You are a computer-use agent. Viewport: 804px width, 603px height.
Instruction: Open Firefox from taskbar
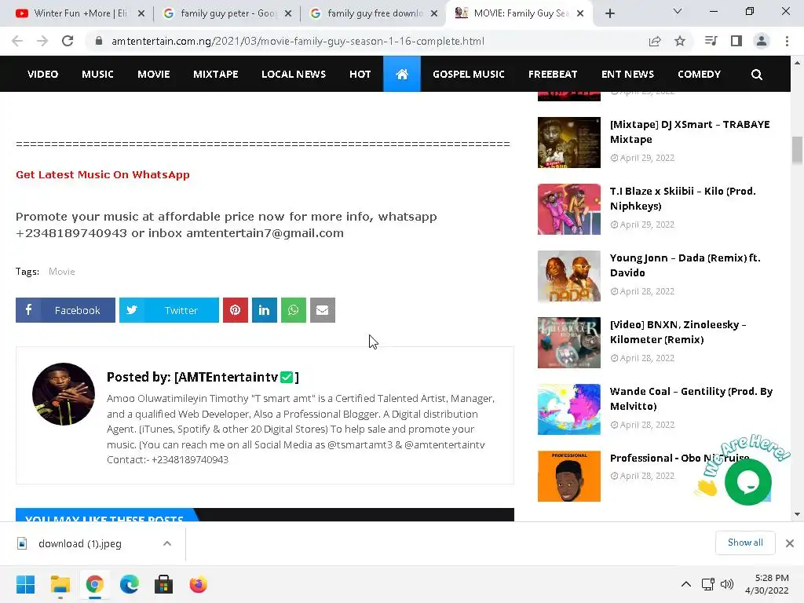[x=199, y=584]
